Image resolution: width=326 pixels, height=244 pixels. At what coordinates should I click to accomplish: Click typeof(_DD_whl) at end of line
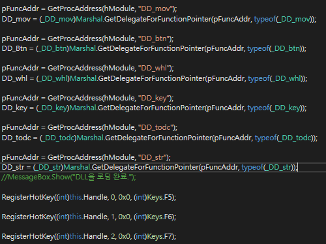click(276, 78)
